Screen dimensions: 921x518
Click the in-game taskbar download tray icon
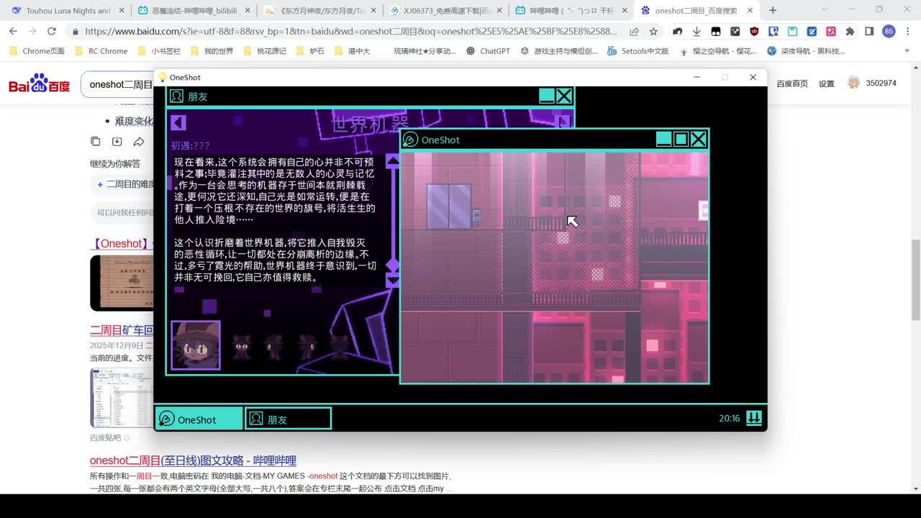click(x=753, y=418)
